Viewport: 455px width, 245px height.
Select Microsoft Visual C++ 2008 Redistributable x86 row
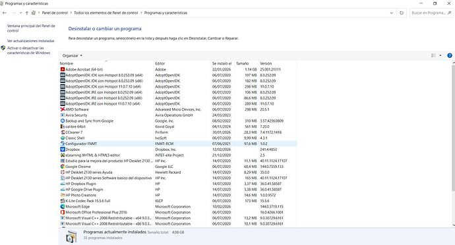(178, 224)
